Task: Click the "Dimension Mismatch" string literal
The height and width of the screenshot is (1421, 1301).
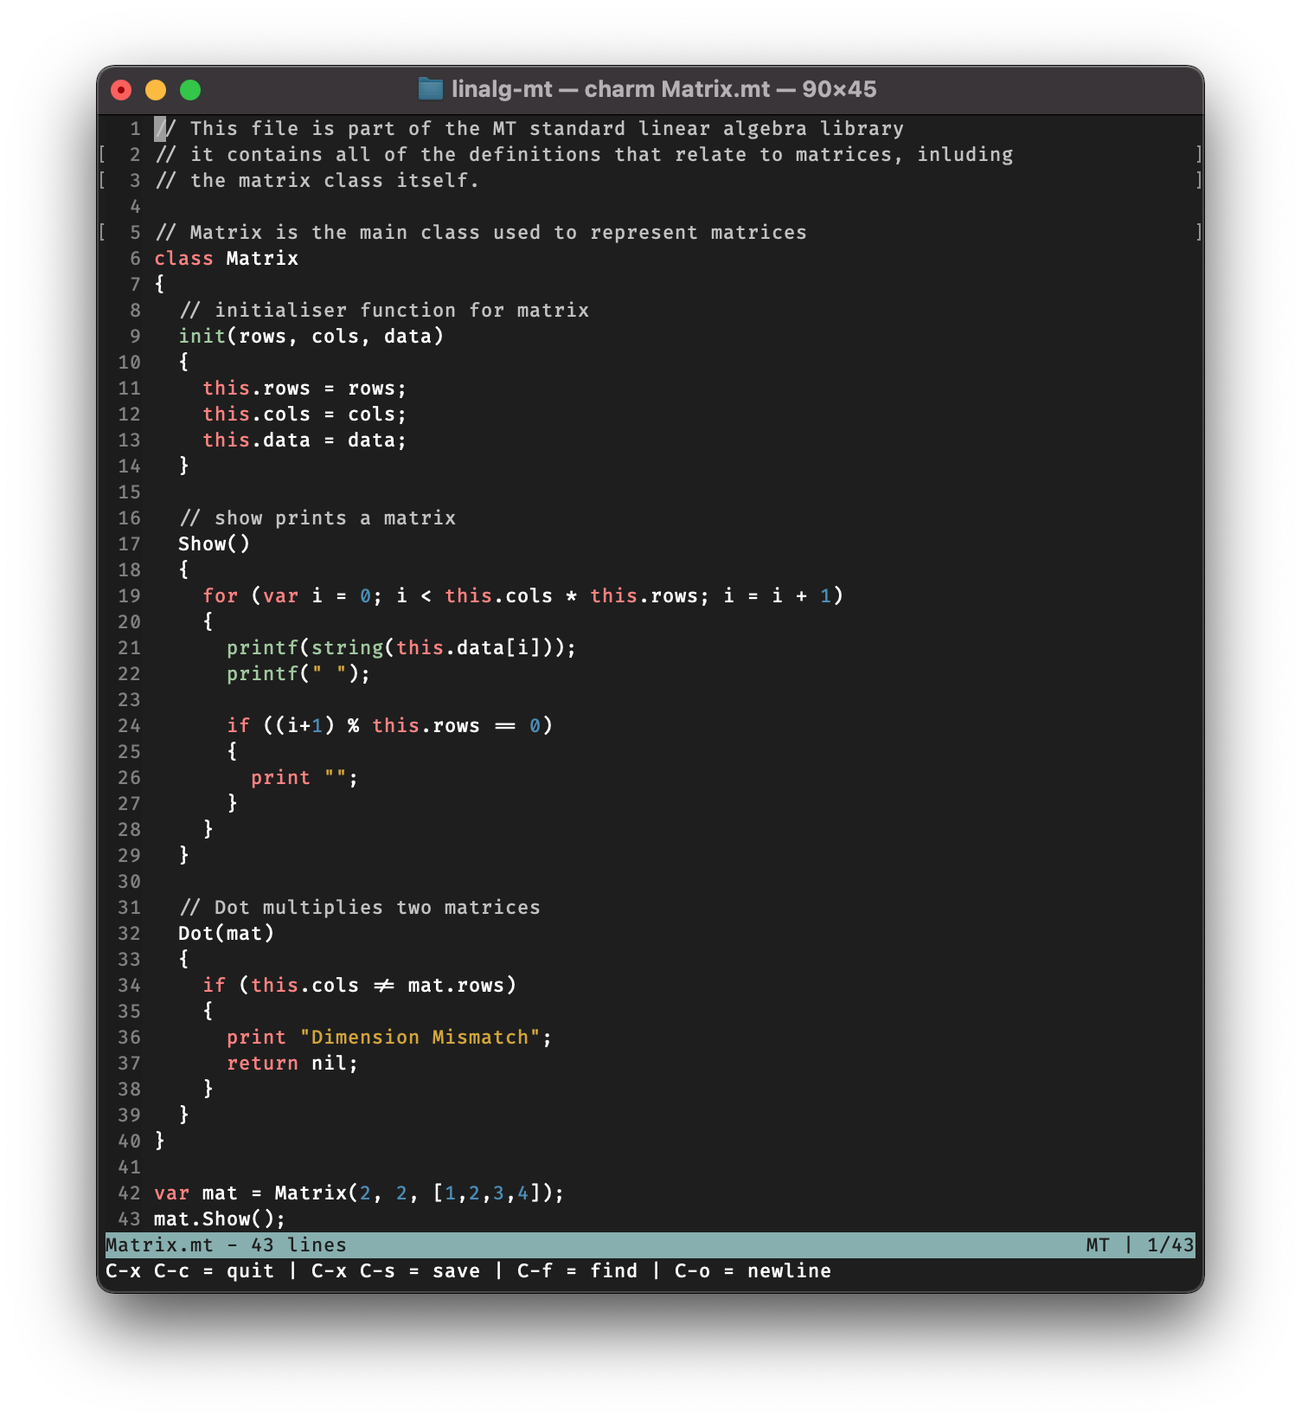Action: (x=420, y=1038)
